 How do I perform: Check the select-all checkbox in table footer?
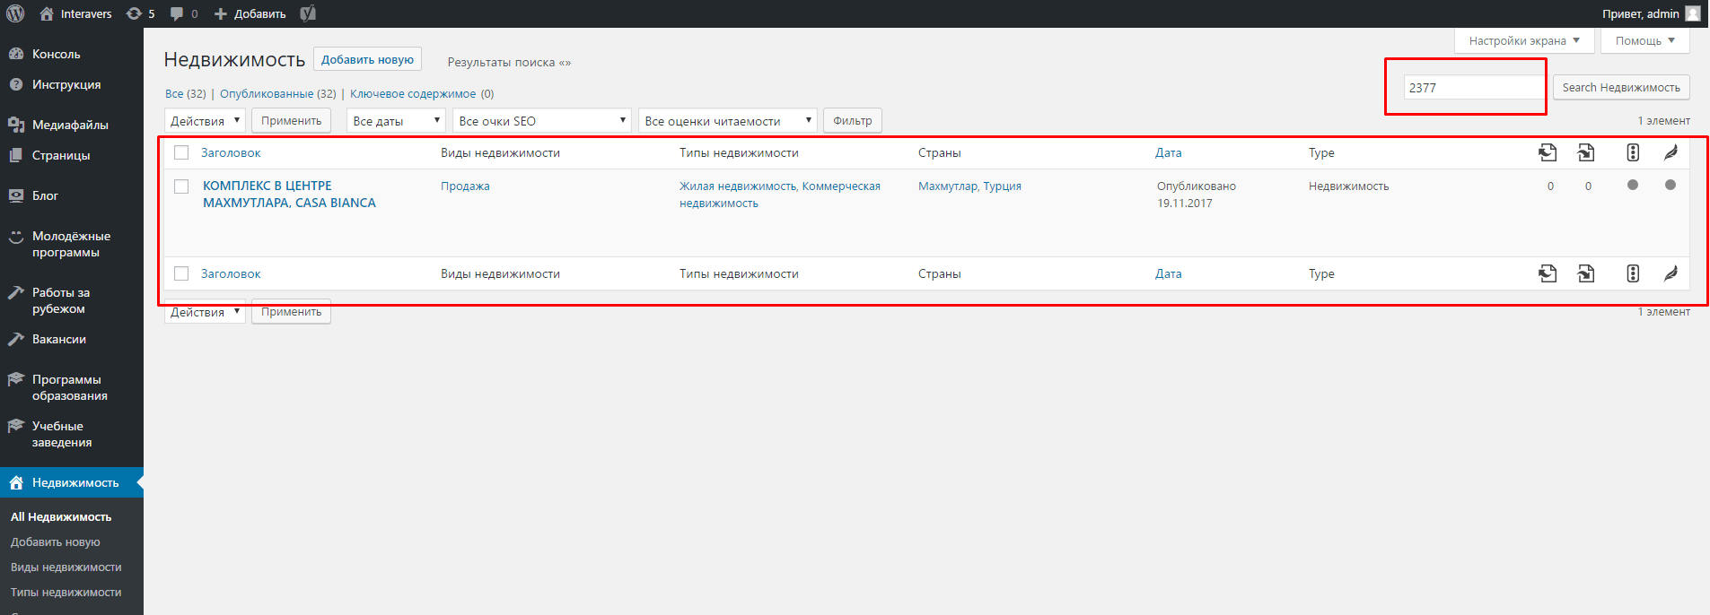coord(181,273)
